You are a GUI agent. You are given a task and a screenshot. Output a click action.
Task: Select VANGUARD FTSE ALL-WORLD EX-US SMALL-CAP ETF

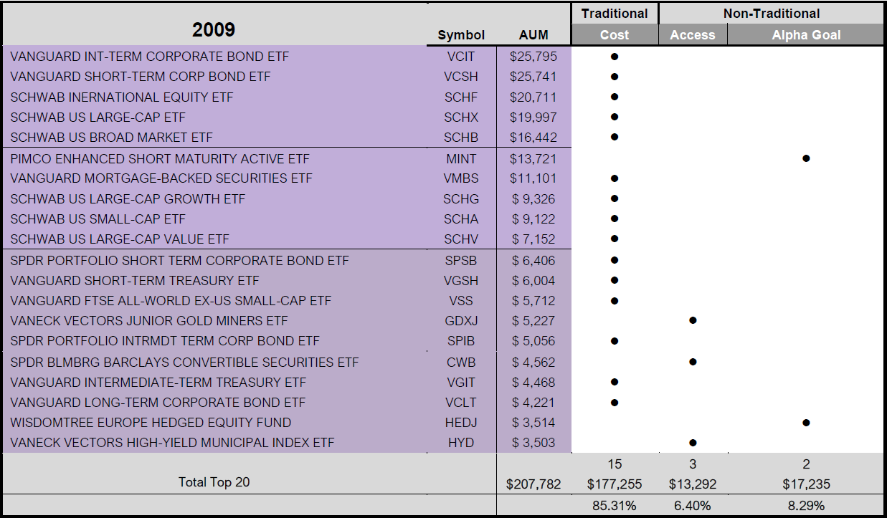click(171, 300)
